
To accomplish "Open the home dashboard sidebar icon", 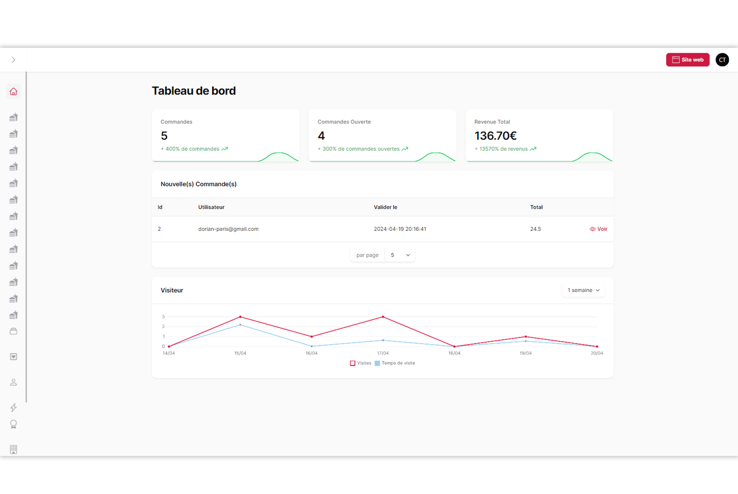I will coord(14,92).
